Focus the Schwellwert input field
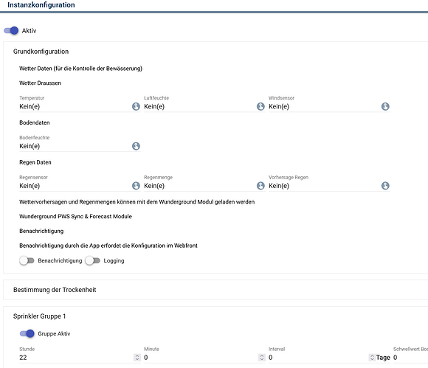The image size is (428, 368). coord(410,358)
